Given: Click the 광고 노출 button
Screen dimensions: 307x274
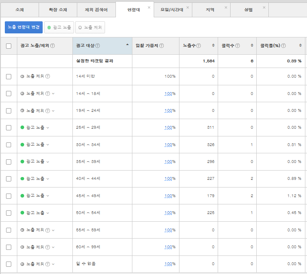Looking at the screenshot, I should click(x=59, y=27).
